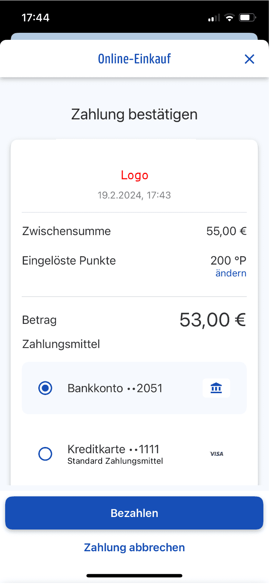Tap the 53,00 € total amount
This screenshot has width=270, height=587.
pos(213,320)
